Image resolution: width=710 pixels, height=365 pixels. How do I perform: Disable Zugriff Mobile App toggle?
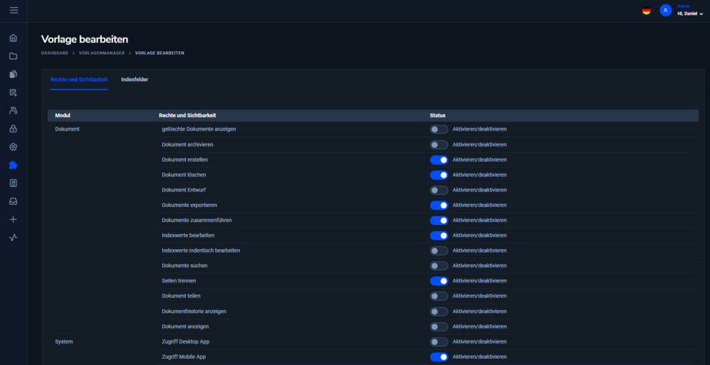[x=439, y=357]
